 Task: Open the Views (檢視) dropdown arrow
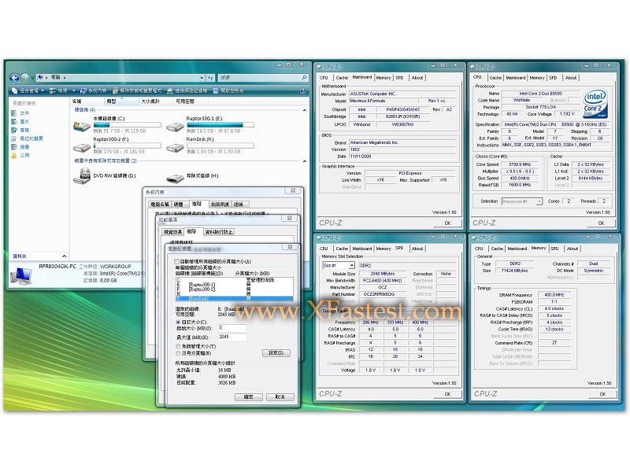tap(73, 90)
